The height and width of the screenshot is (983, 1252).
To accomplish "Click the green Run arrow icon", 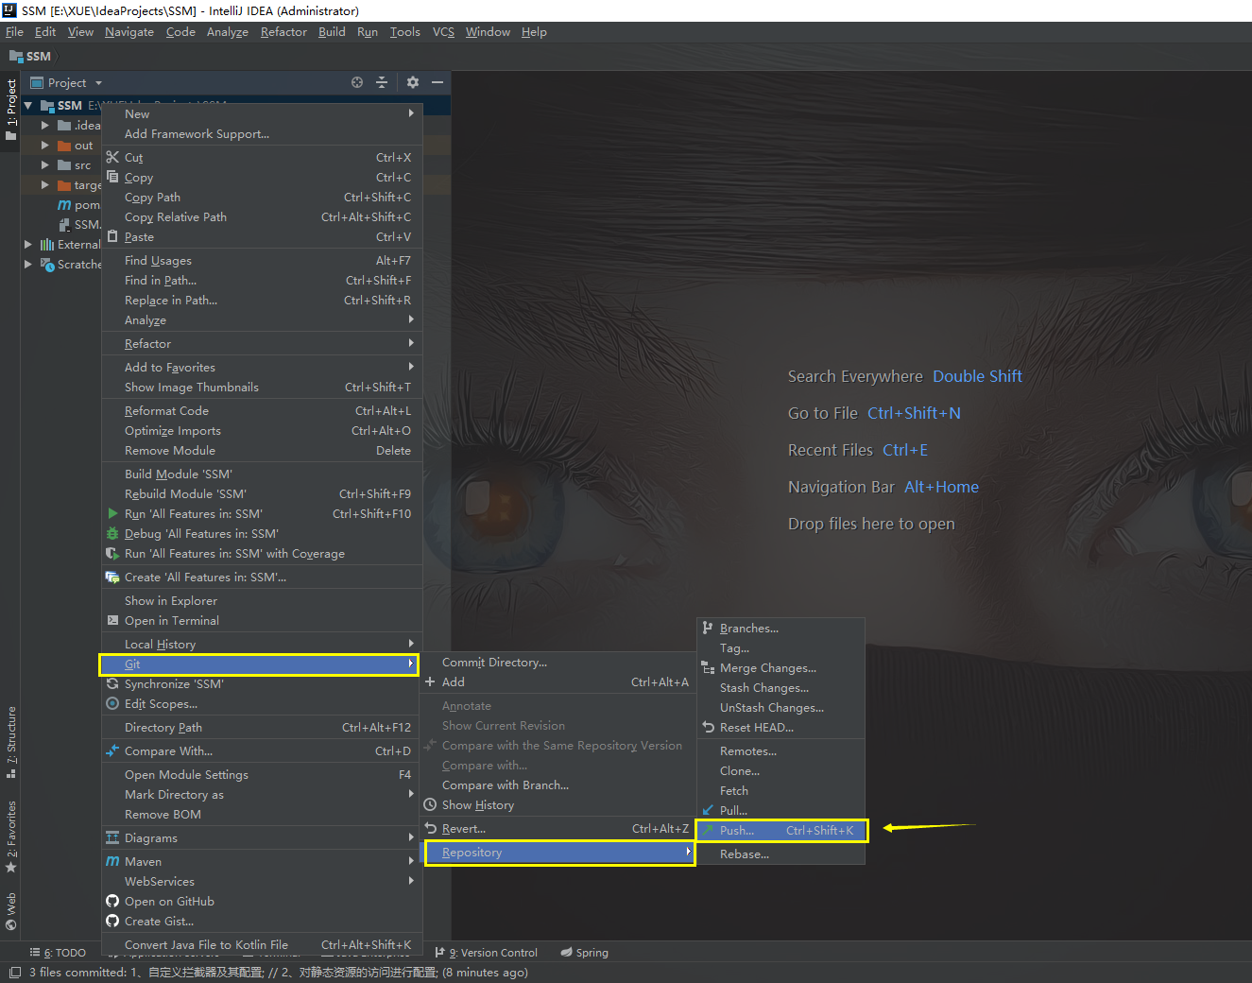I will click(112, 513).
